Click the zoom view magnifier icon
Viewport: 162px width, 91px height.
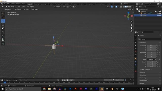click(131, 22)
